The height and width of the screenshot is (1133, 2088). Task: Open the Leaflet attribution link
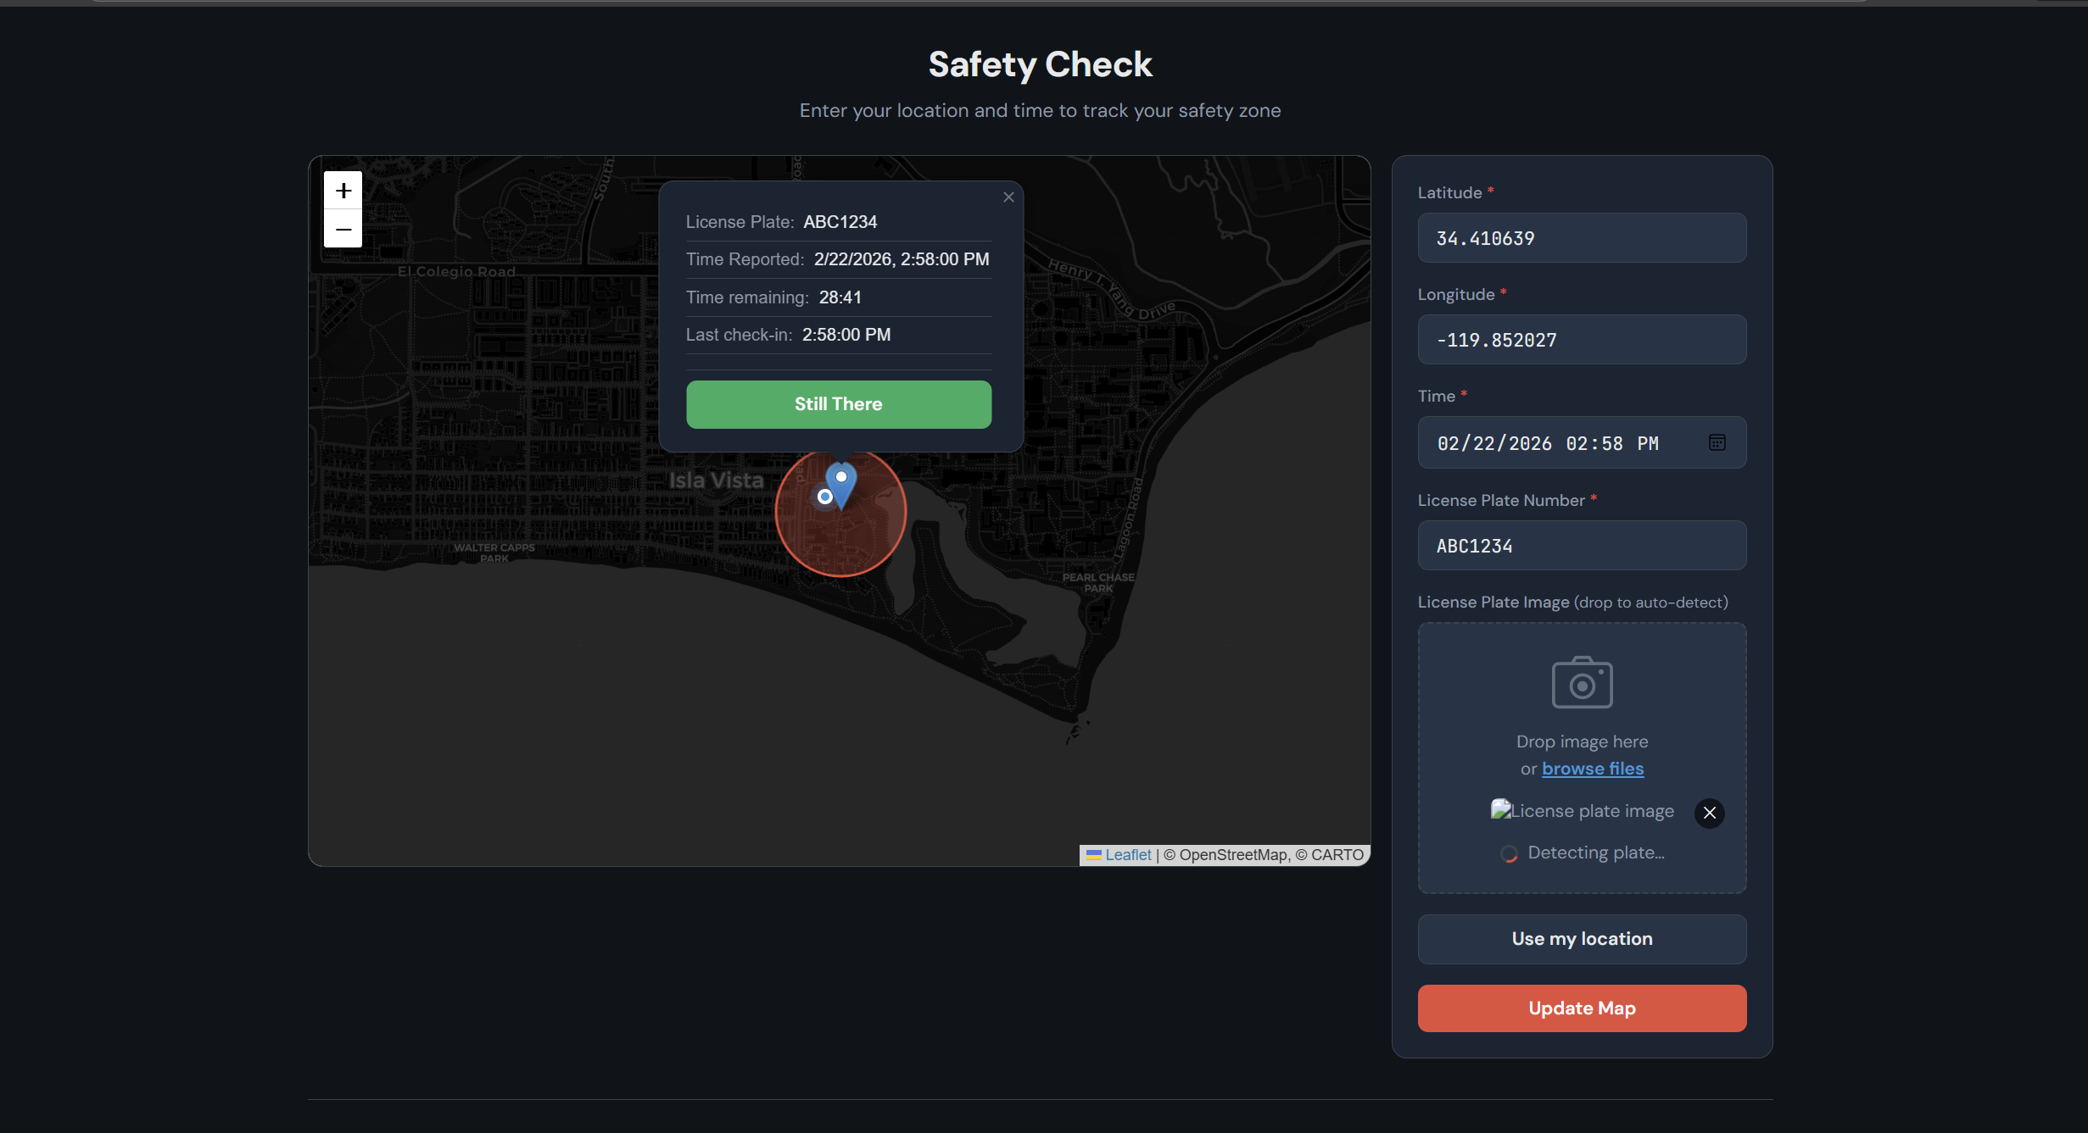tap(1127, 855)
